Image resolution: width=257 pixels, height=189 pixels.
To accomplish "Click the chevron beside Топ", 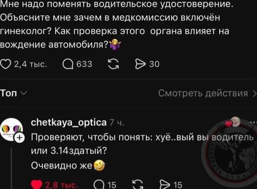I will click(x=24, y=93).
